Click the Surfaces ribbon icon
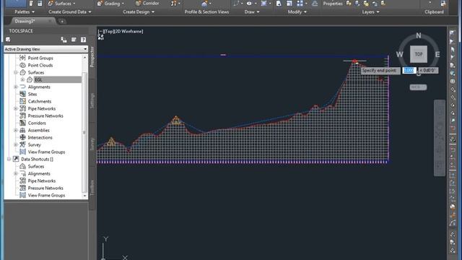 click(x=51, y=3)
